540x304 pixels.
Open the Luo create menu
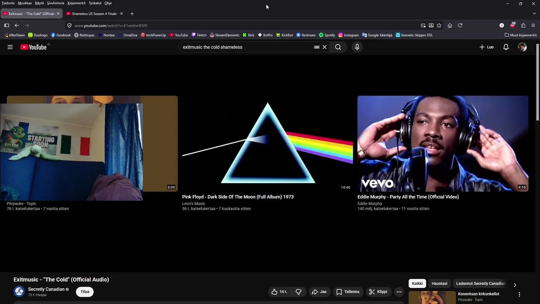pos(486,47)
